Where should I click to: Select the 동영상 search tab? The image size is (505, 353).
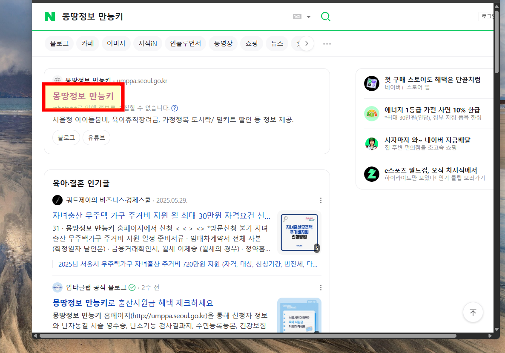[223, 43]
